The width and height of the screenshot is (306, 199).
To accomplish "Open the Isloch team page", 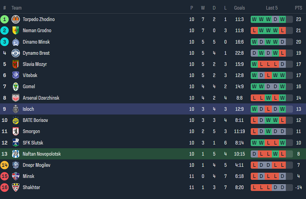I will point(28,109).
